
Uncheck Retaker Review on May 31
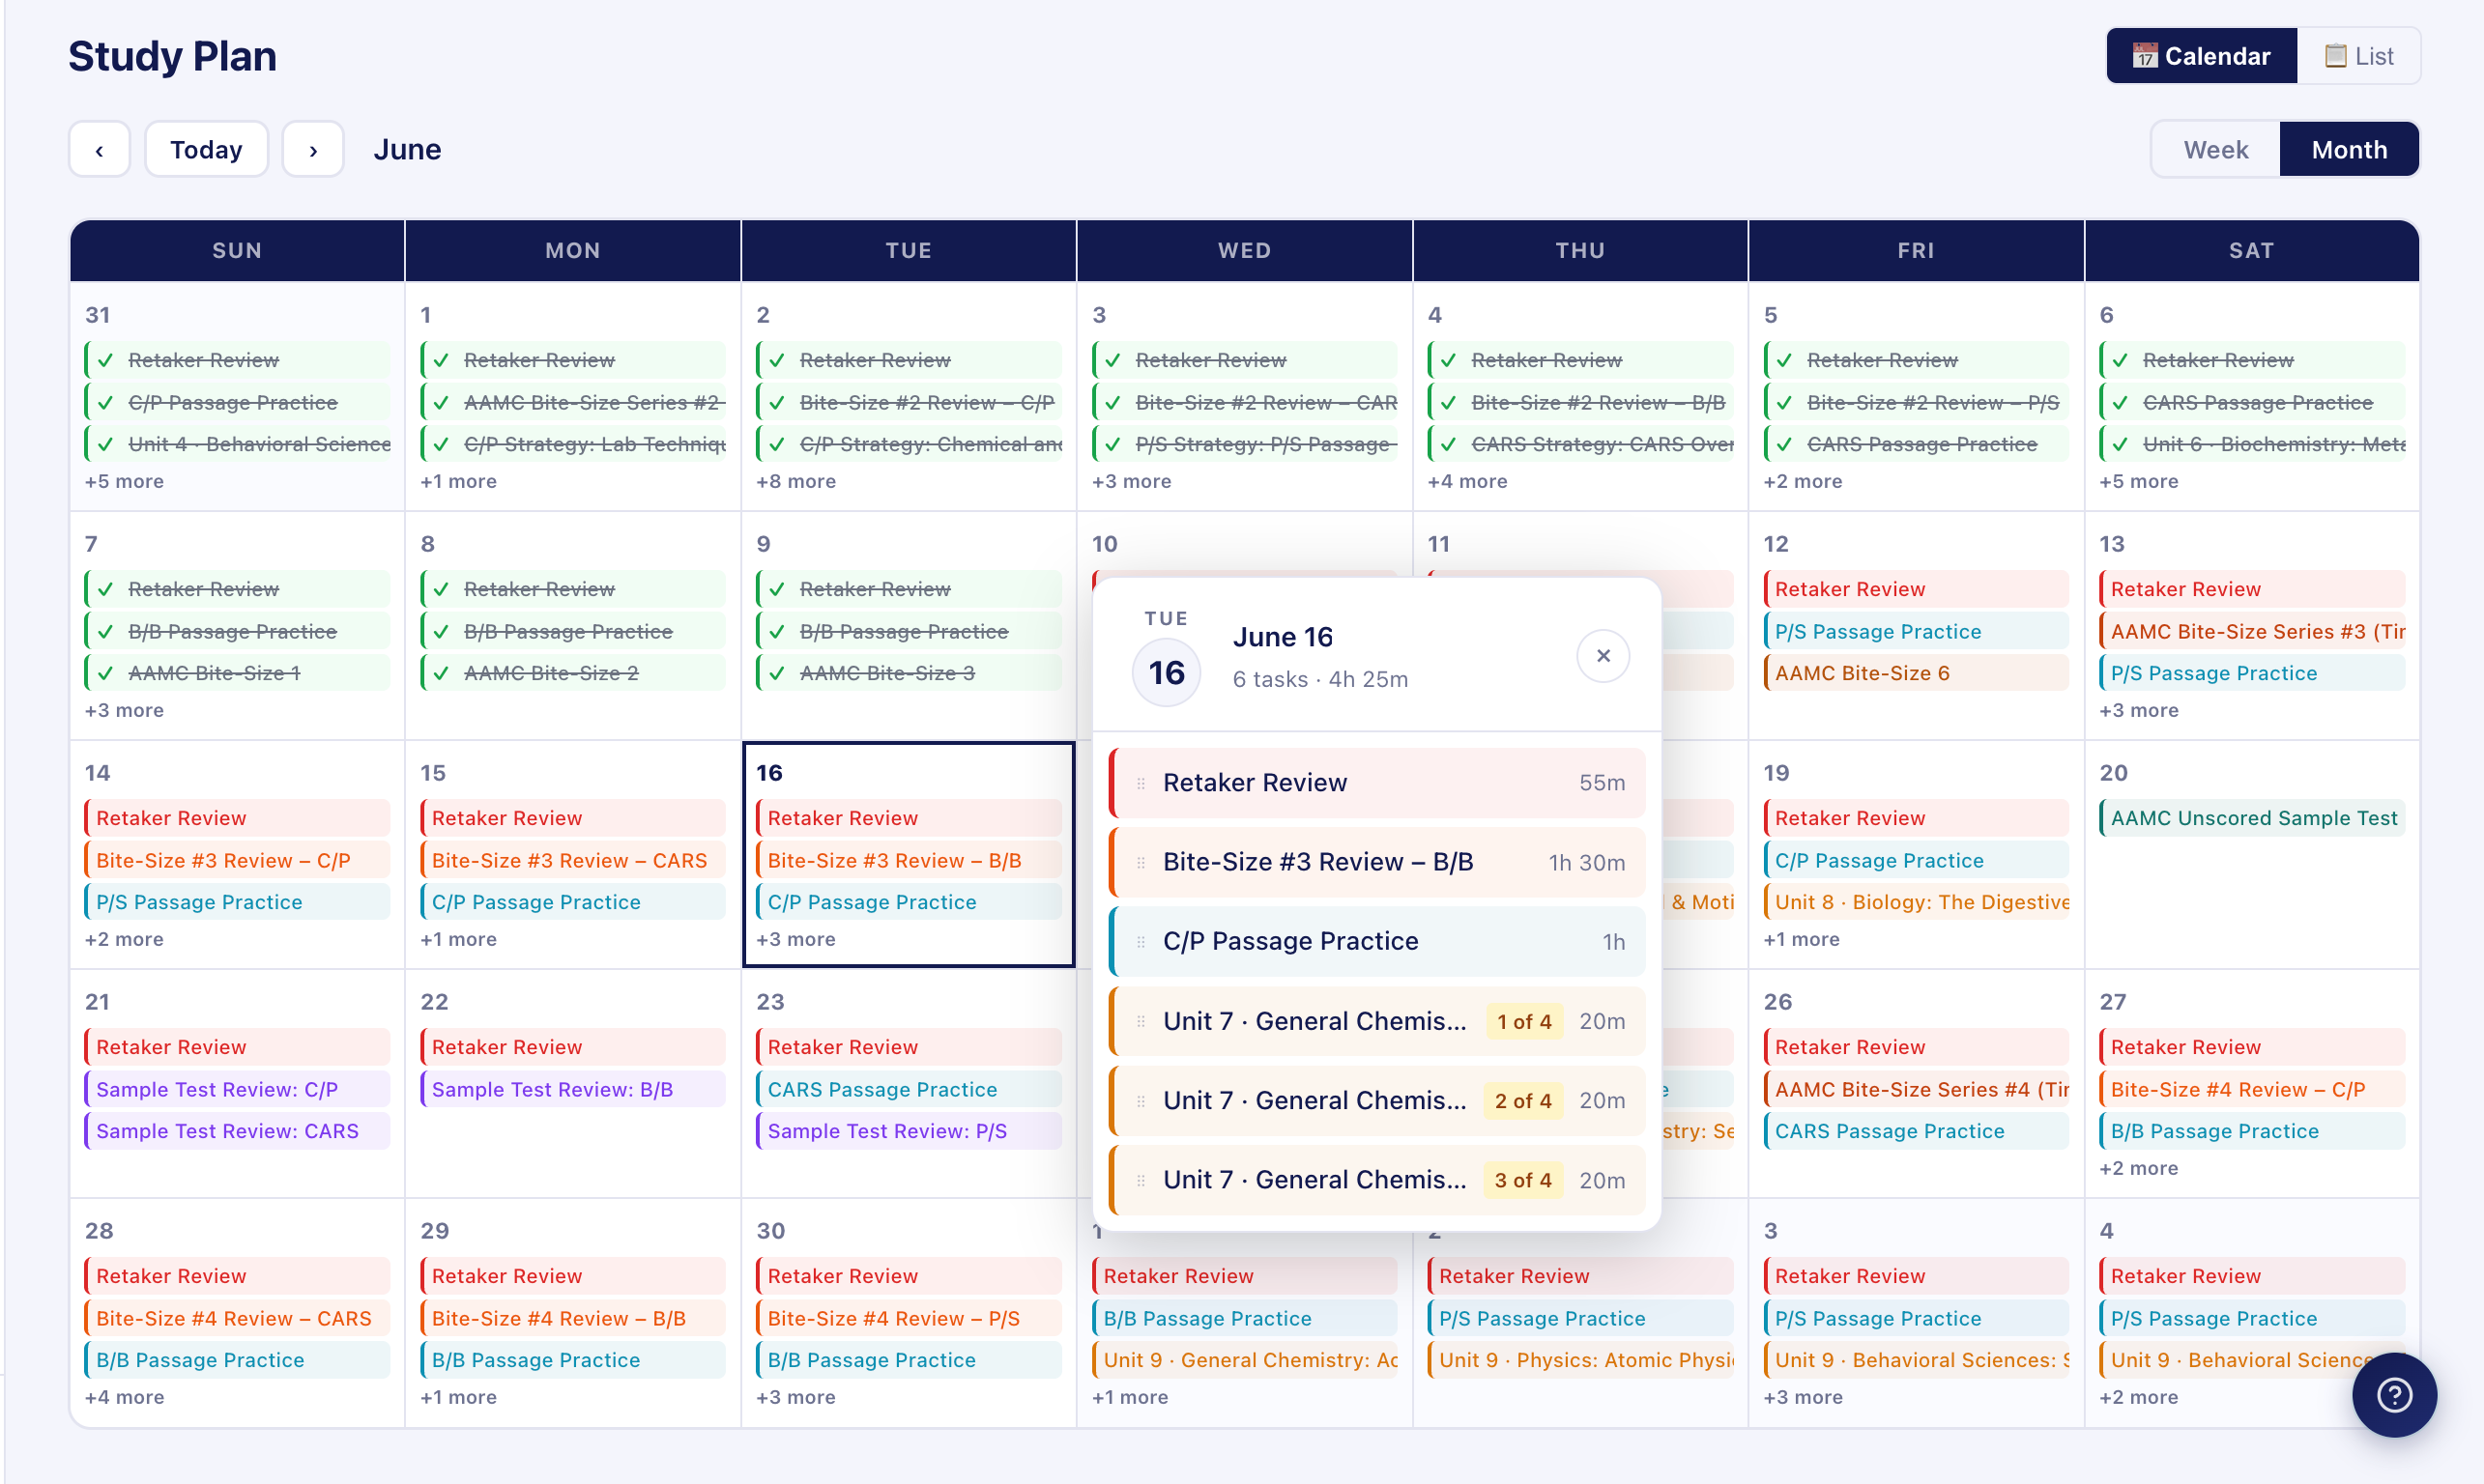[105, 360]
